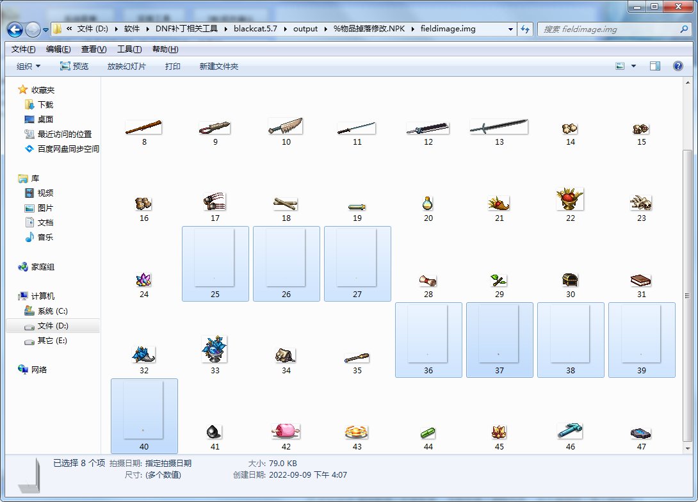This screenshot has height=502, width=698.
Task: Select the treasure chest image 30
Action: [x=570, y=280]
